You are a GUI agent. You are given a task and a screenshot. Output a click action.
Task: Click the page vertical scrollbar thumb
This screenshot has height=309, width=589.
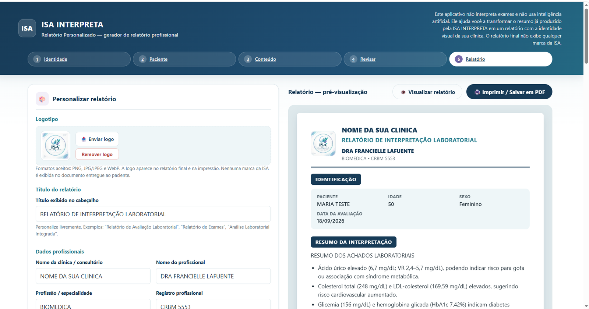click(586, 36)
